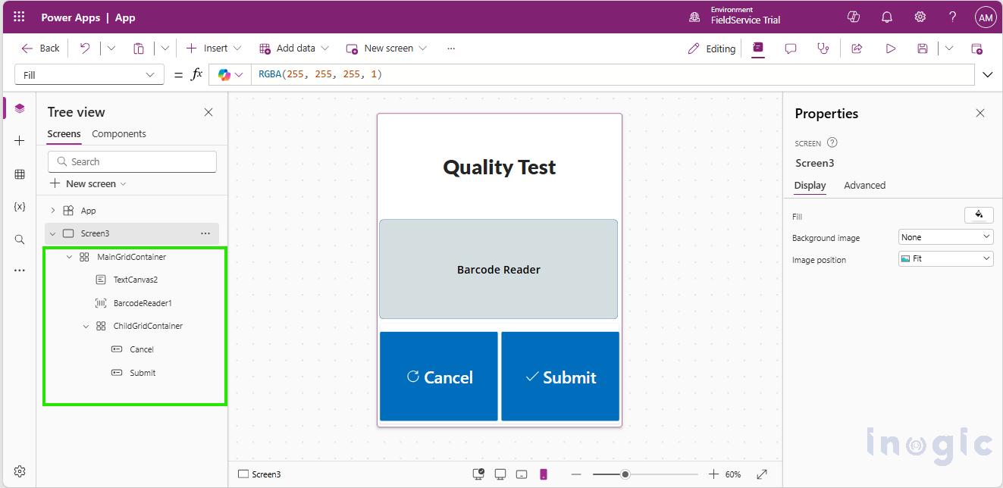Viewport: 1003px width, 488px height.
Task: Adjust the zoom level slider
Action: tap(624, 474)
